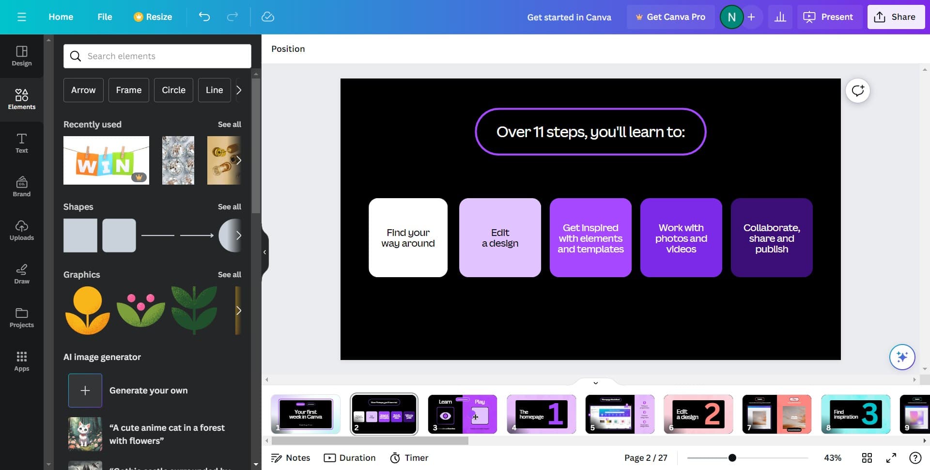Screen dimensions: 930x470
Task: Open the Analytics bar chart icon
Action: [780, 17]
